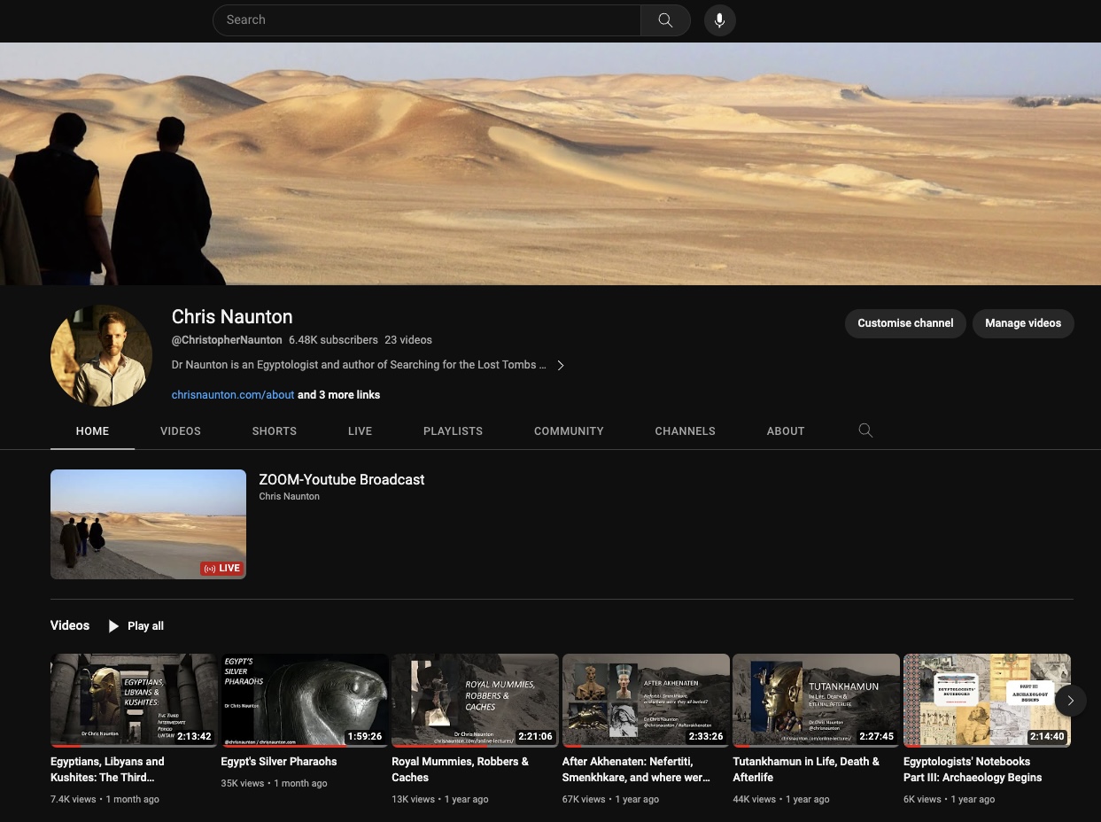Show the 3 more links
The height and width of the screenshot is (822, 1101).
(x=338, y=395)
